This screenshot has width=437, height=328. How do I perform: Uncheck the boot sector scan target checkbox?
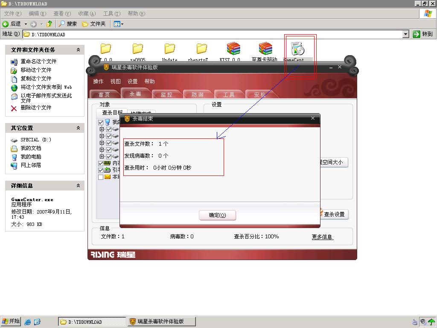point(101,170)
